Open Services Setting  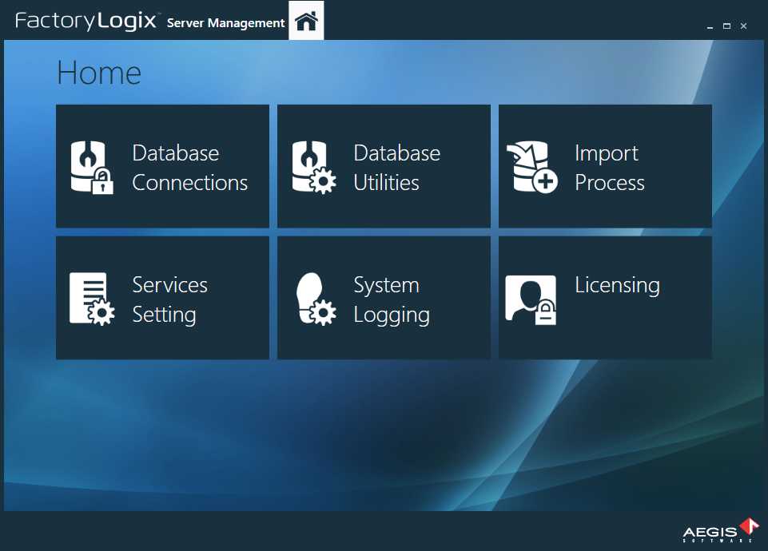[x=162, y=297]
